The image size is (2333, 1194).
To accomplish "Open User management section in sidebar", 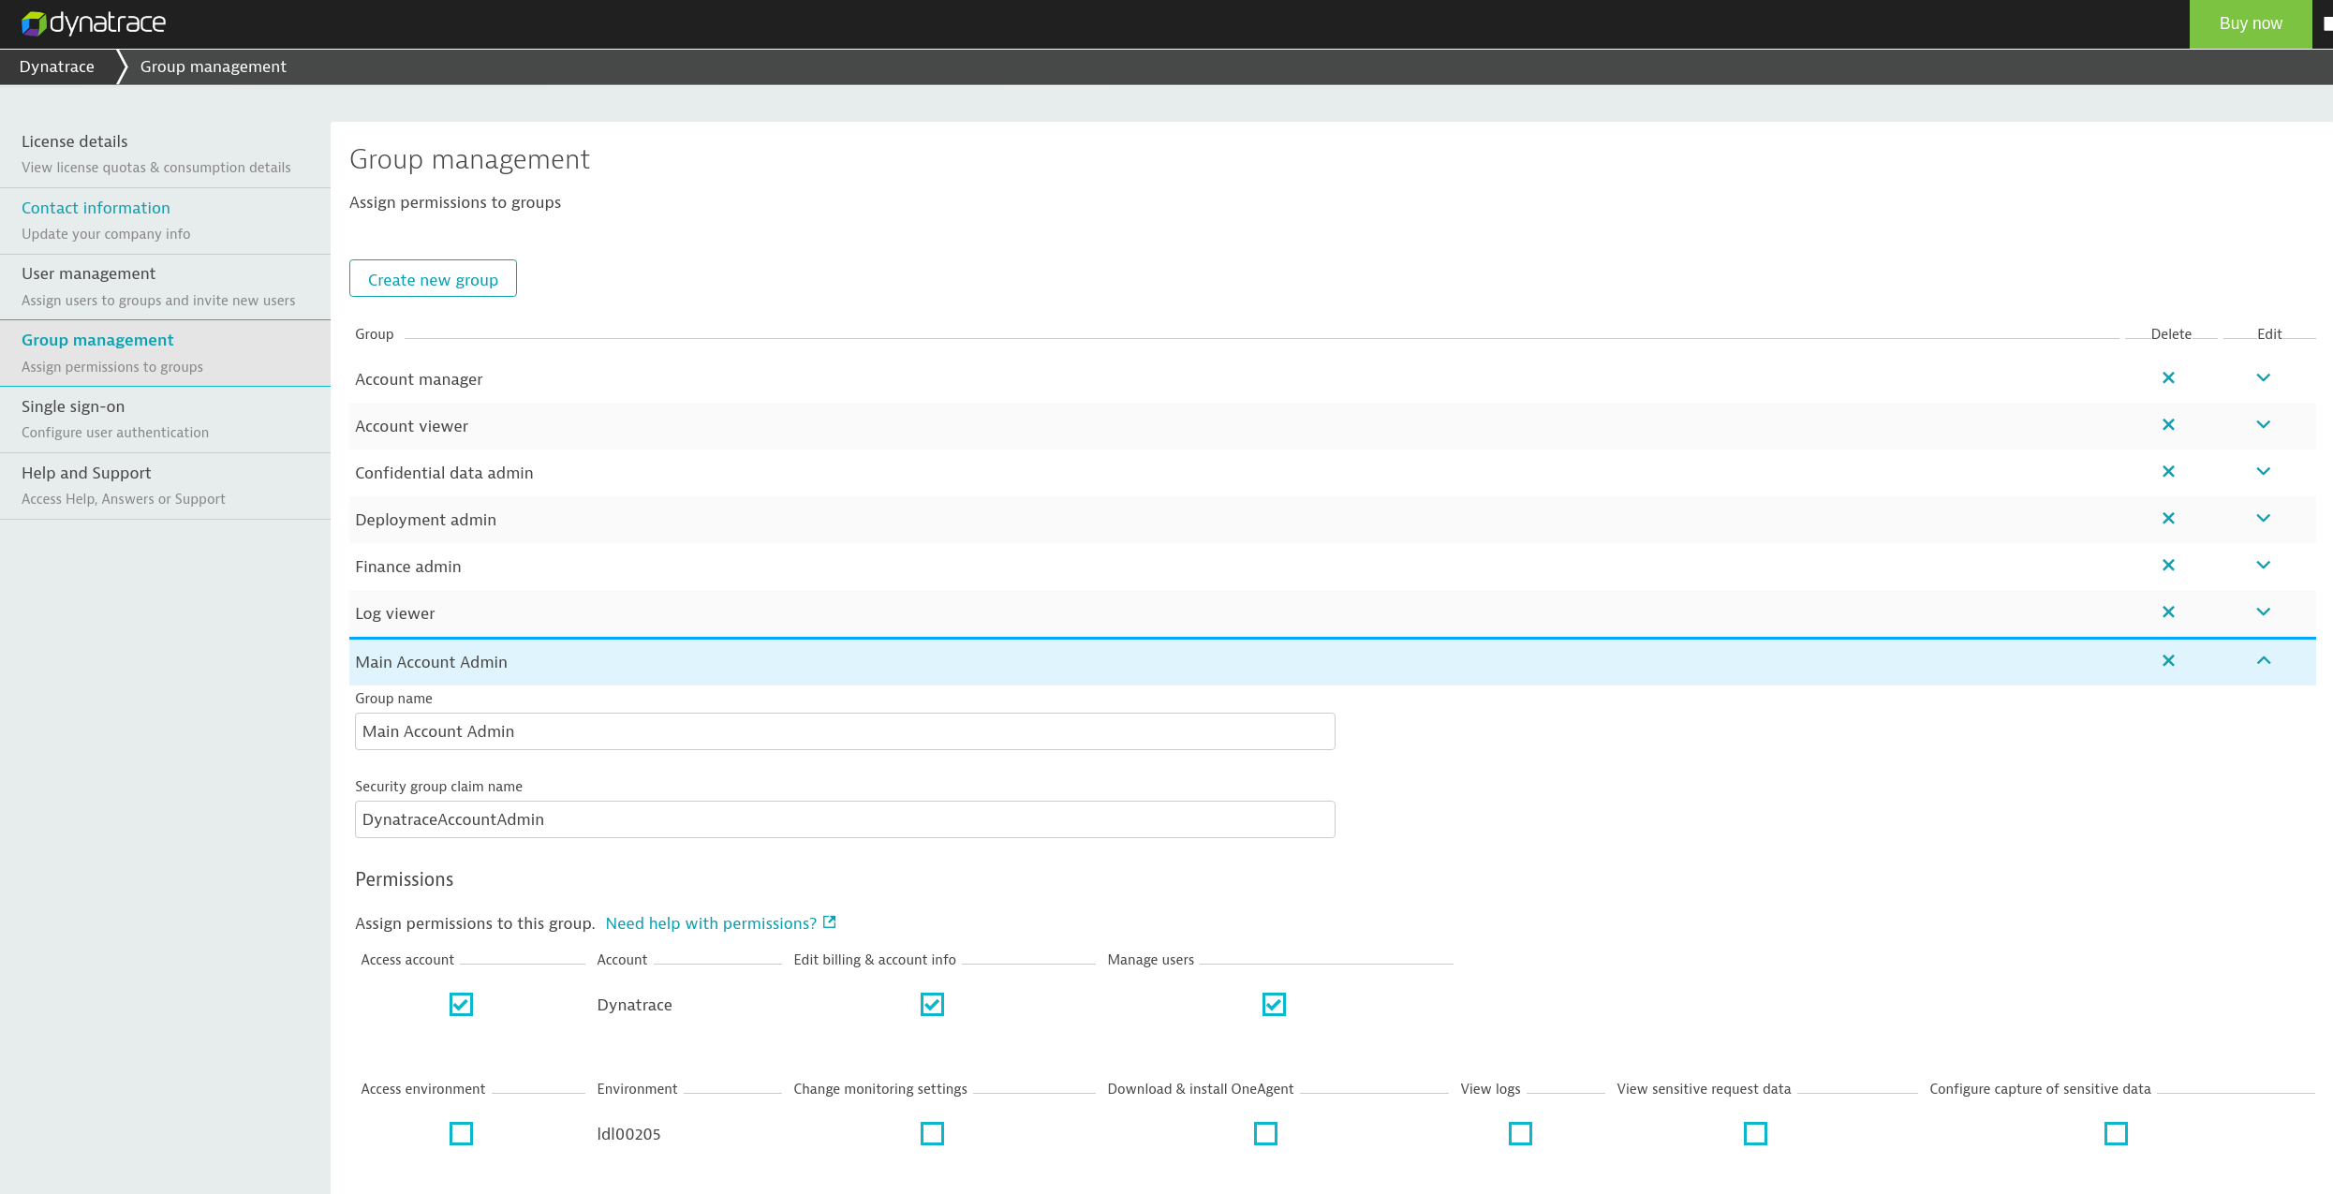I will tap(88, 273).
